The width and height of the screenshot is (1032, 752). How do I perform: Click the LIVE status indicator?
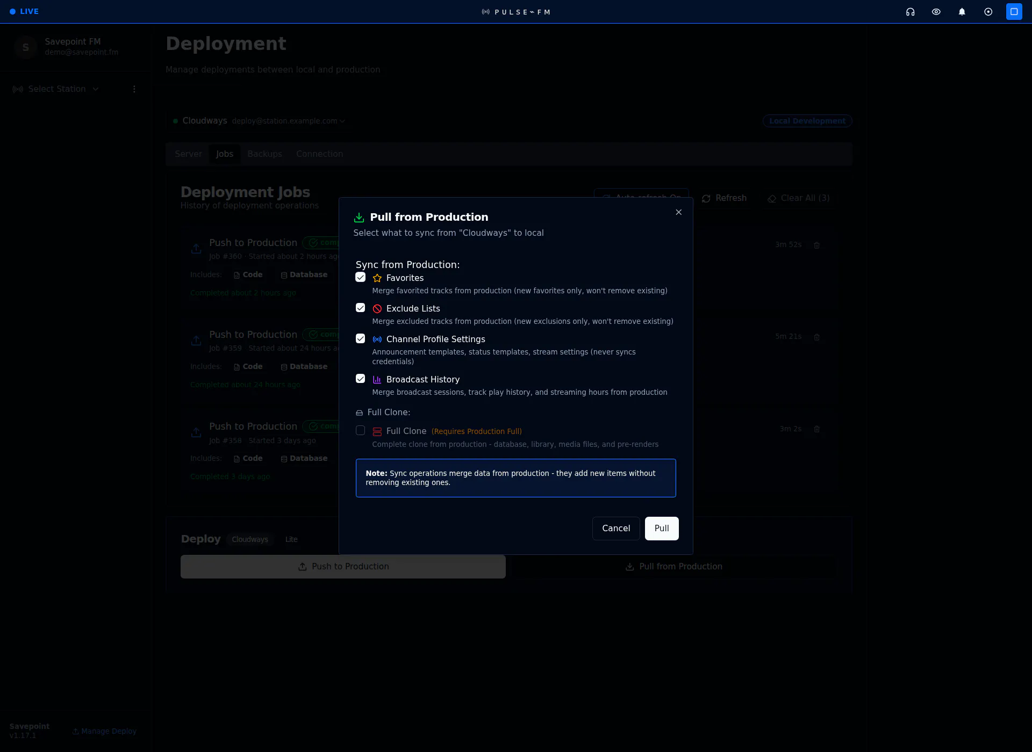click(x=24, y=11)
